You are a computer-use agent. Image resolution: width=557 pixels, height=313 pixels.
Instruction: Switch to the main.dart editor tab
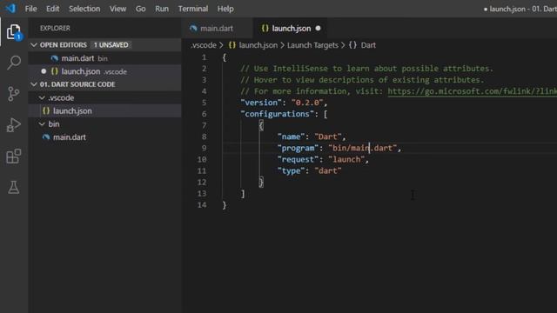point(217,29)
